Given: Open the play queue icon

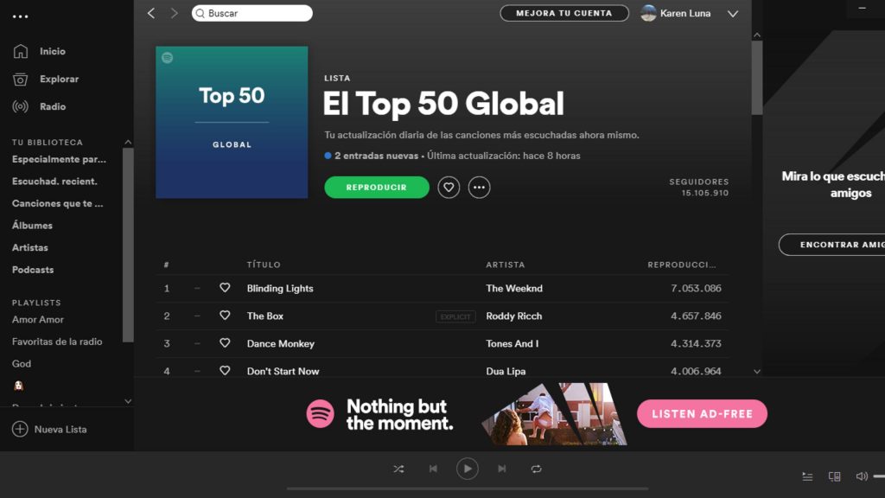Looking at the screenshot, I should [x=808, y=476].
